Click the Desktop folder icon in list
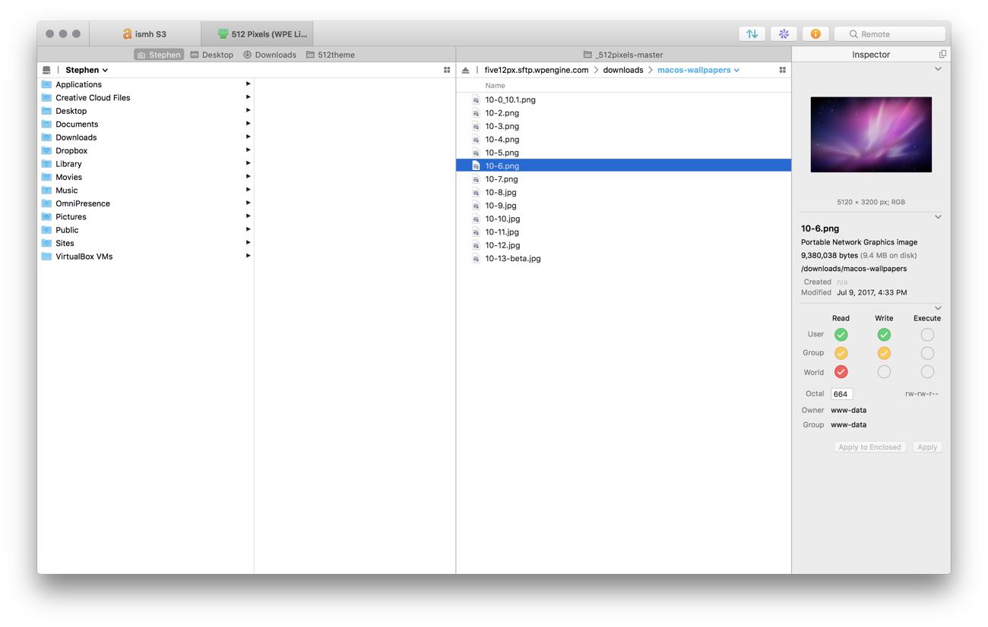988x627 pixels. click(x=47, y=111)
